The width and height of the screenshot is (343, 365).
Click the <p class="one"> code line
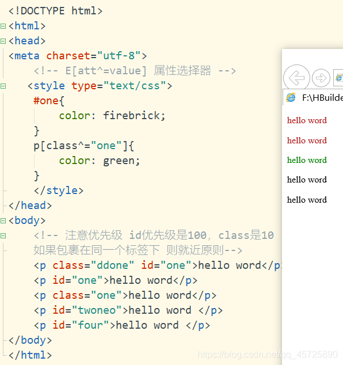point(125,295)
